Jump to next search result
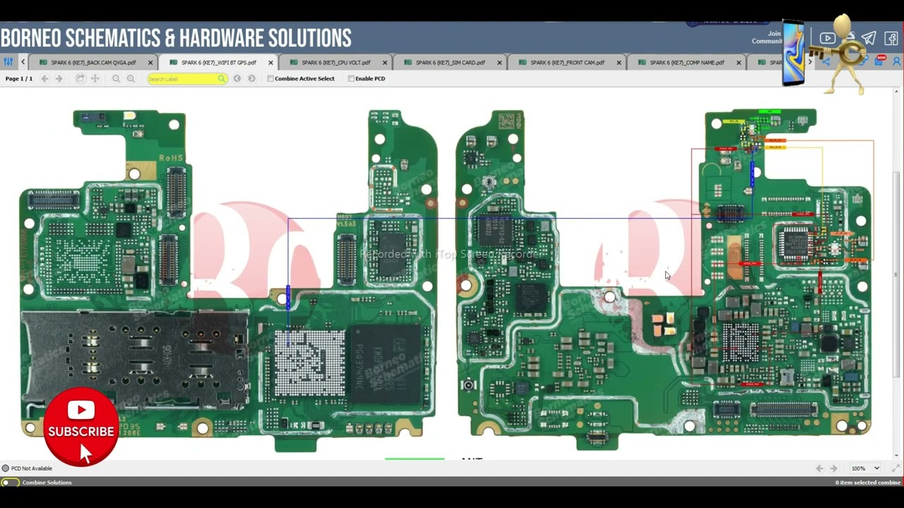 point(251,78)
